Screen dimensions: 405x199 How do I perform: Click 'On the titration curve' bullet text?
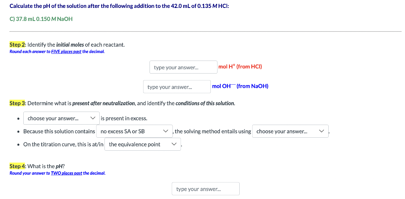63,144
